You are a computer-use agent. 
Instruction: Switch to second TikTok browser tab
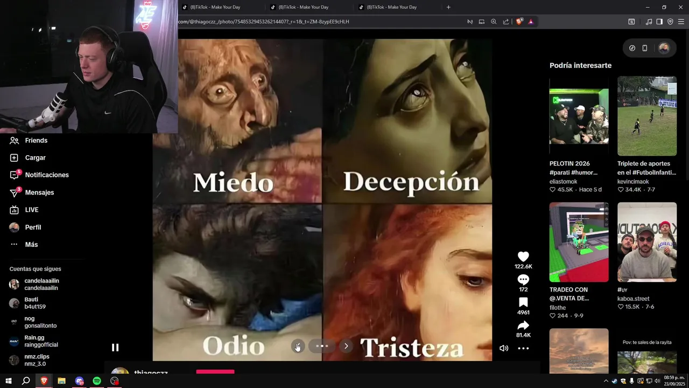(308, 7)
